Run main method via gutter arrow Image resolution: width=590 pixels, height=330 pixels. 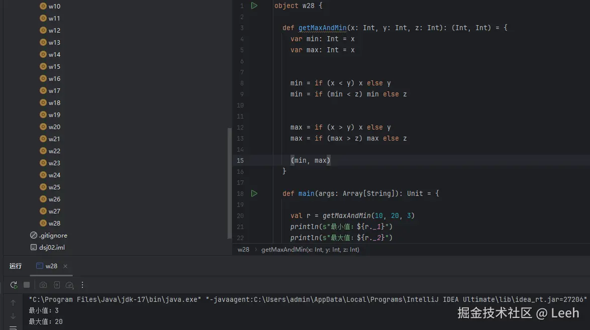click(x=254, y=193)
